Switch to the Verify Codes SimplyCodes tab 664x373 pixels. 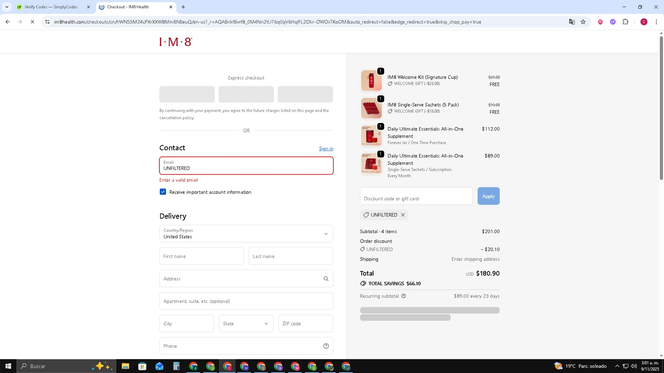coord(51,7)
